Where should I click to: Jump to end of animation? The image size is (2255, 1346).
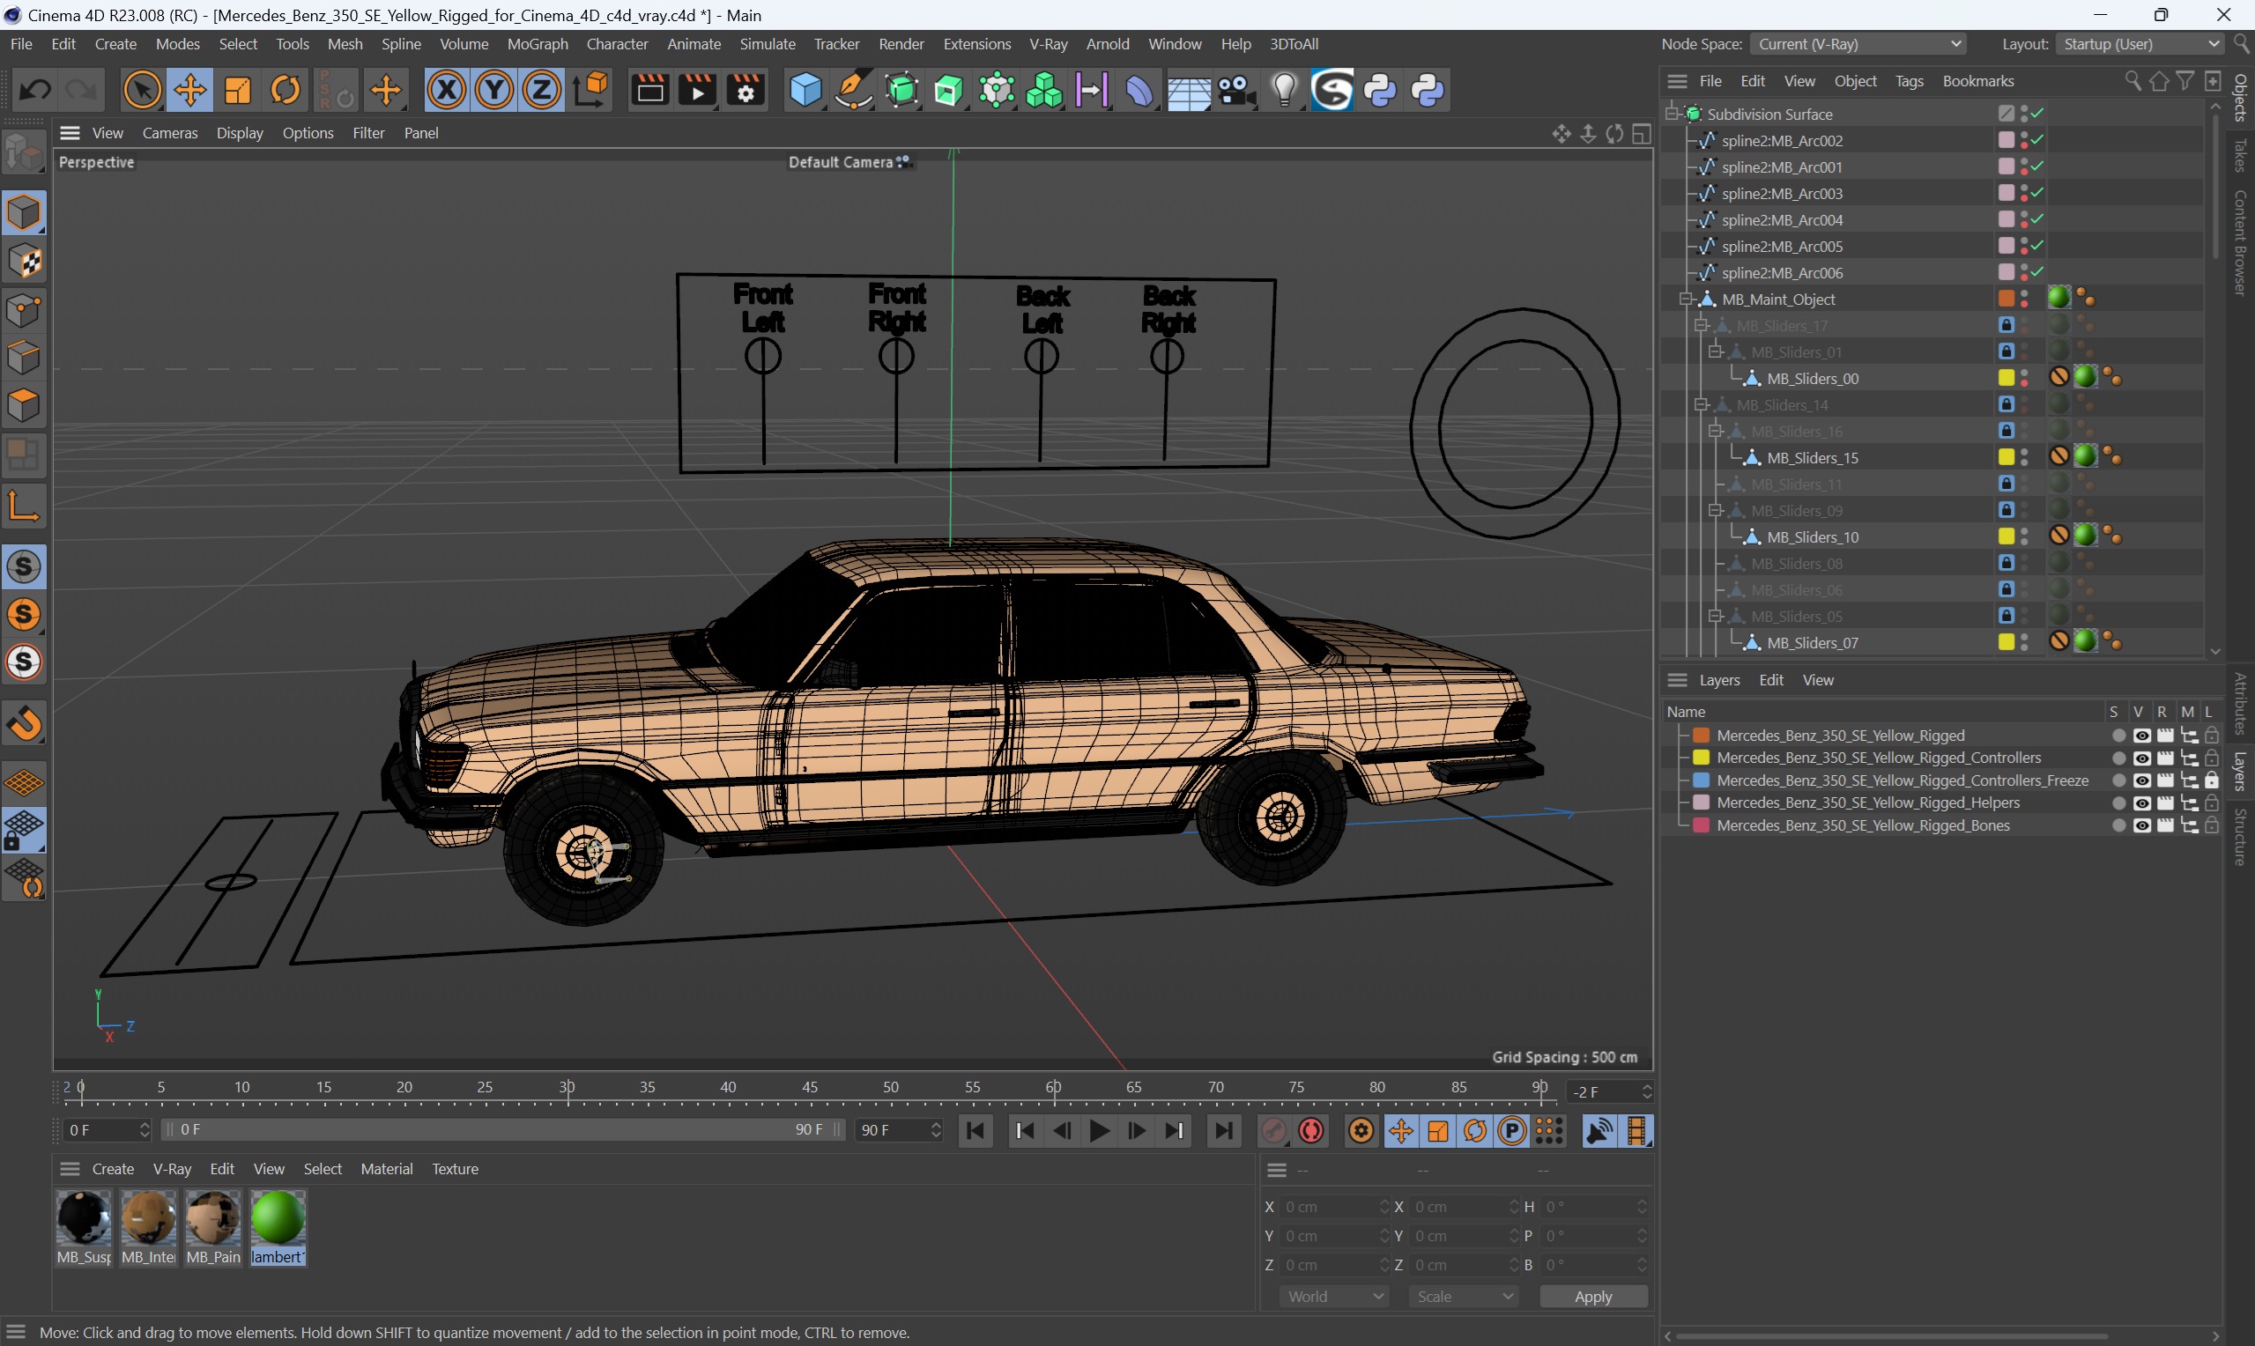(x=1224, y=1130)
